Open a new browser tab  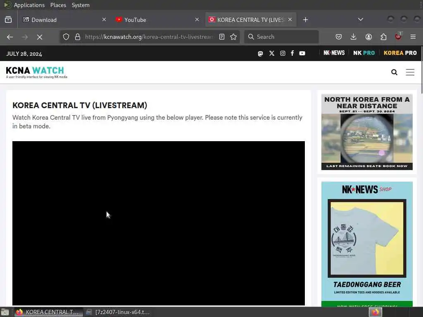(305, 20)
